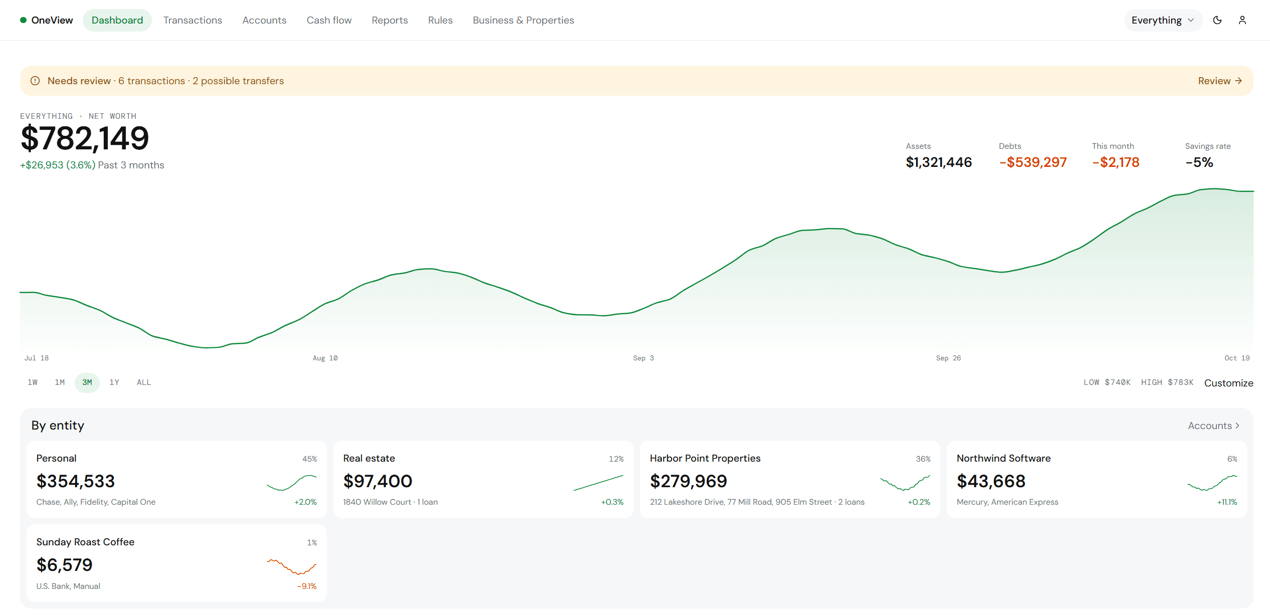Select the 3M time range
Screen dimensions: 1270x616
[87, 382]
